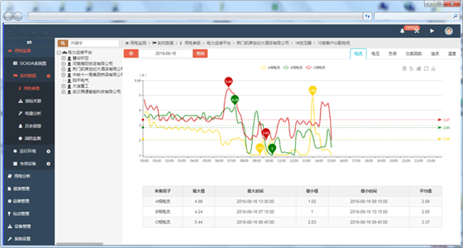
Task: Save chart as image download icon
Action: coord(433,68)
